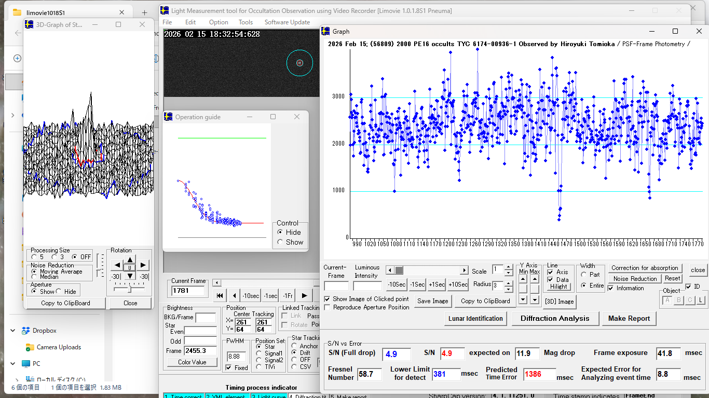Click the rotate down arrow in Rotation
709x398 pixels.
point(130,276)
